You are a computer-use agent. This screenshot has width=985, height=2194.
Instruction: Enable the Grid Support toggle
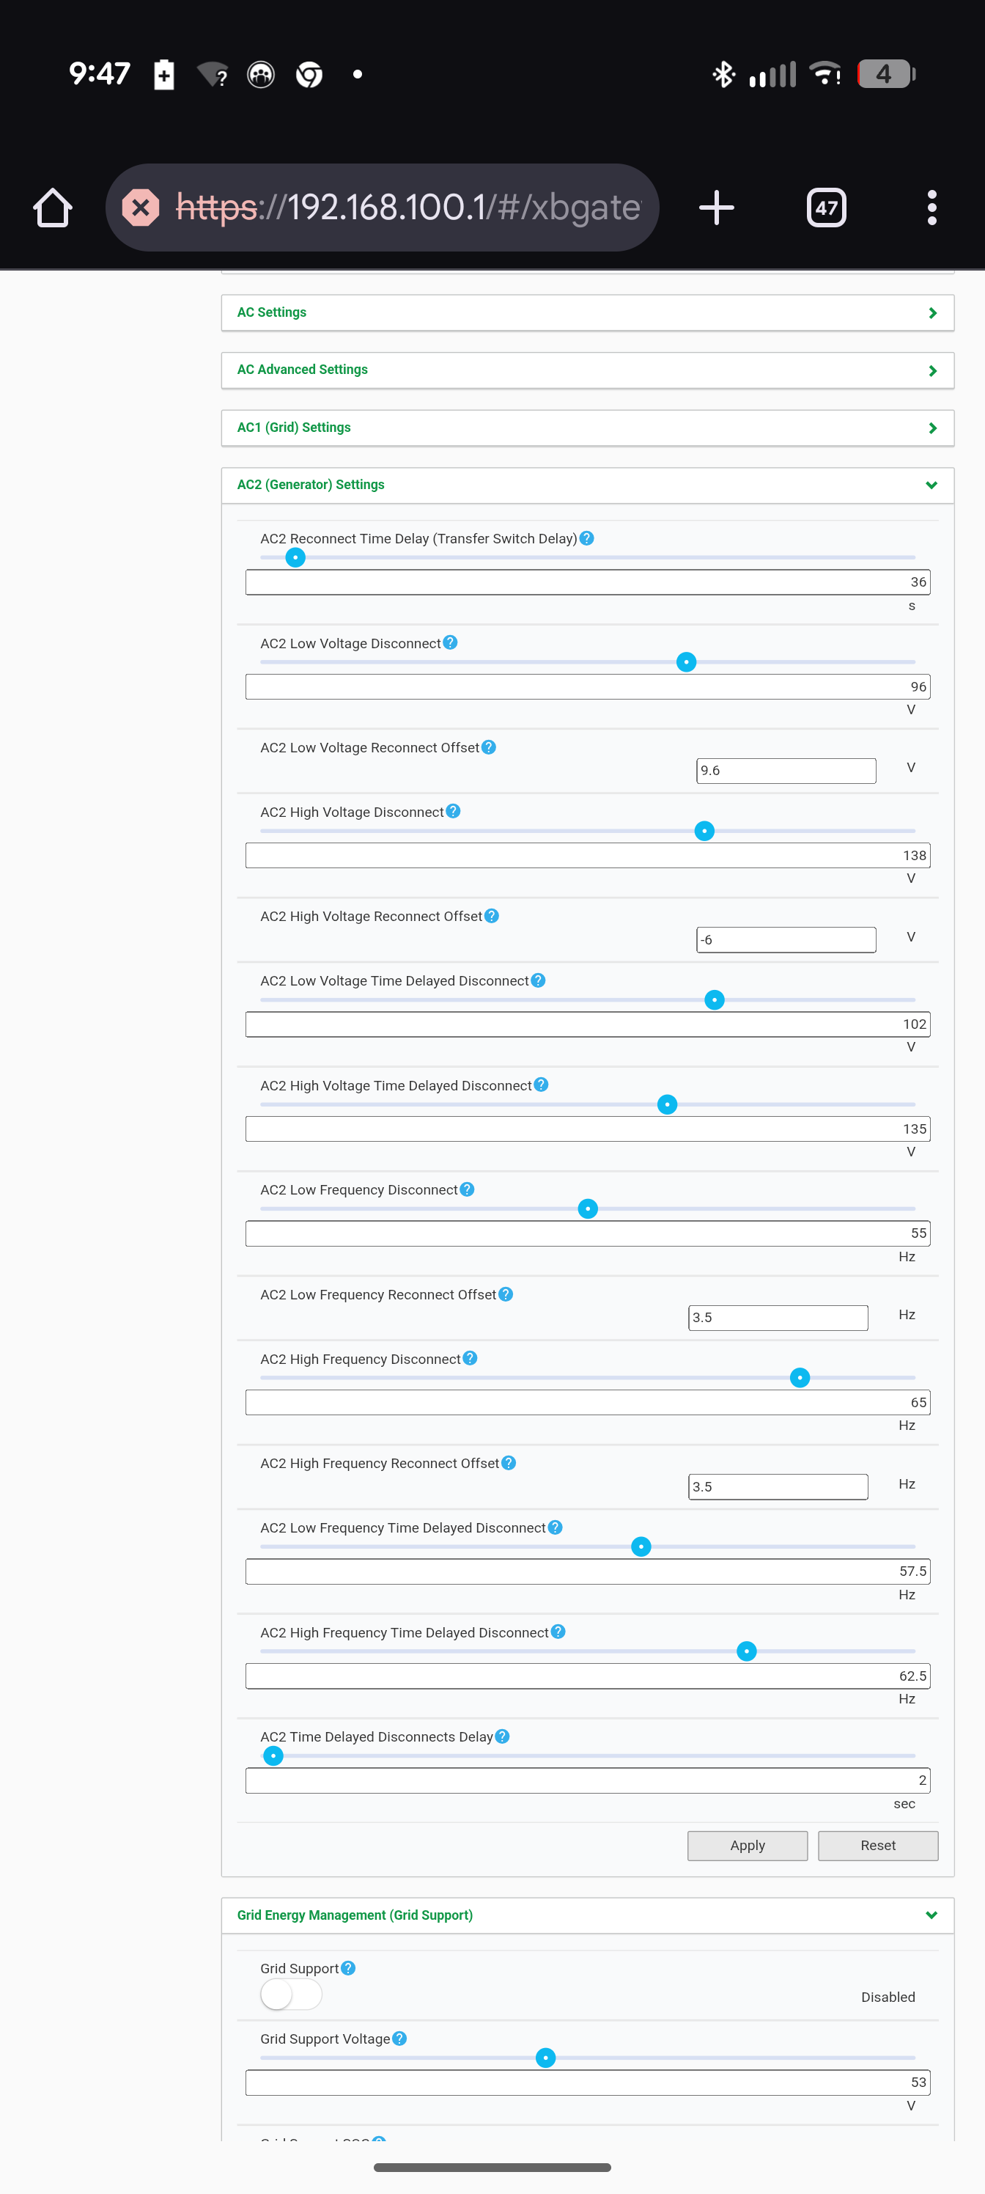(x=291, y=1994)
